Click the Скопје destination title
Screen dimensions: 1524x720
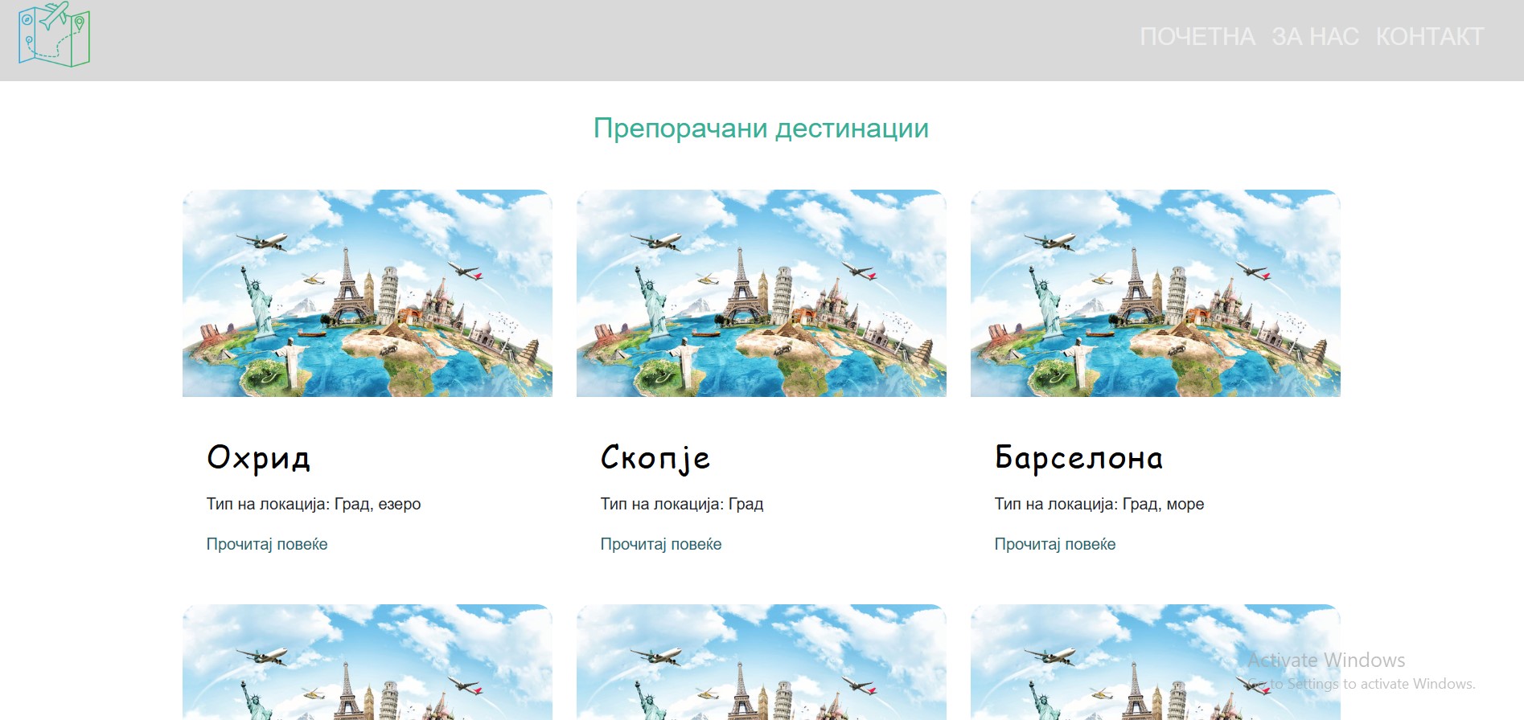[655, 457]
